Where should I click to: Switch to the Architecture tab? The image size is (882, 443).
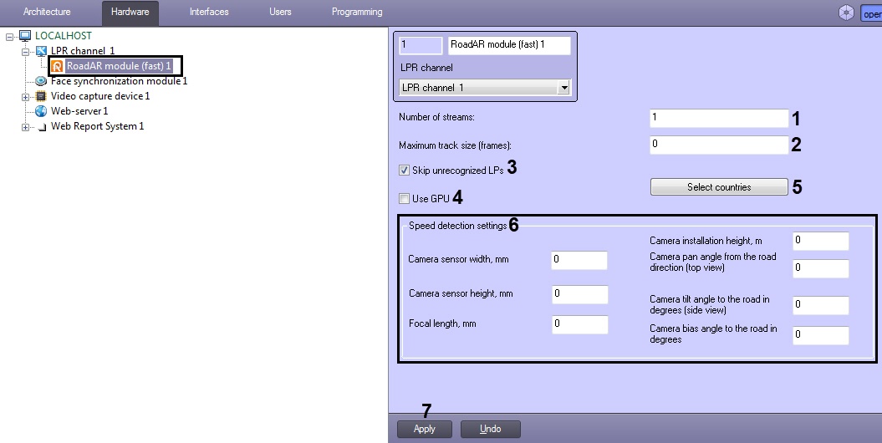pyautogui.click(x=47, y=12)
